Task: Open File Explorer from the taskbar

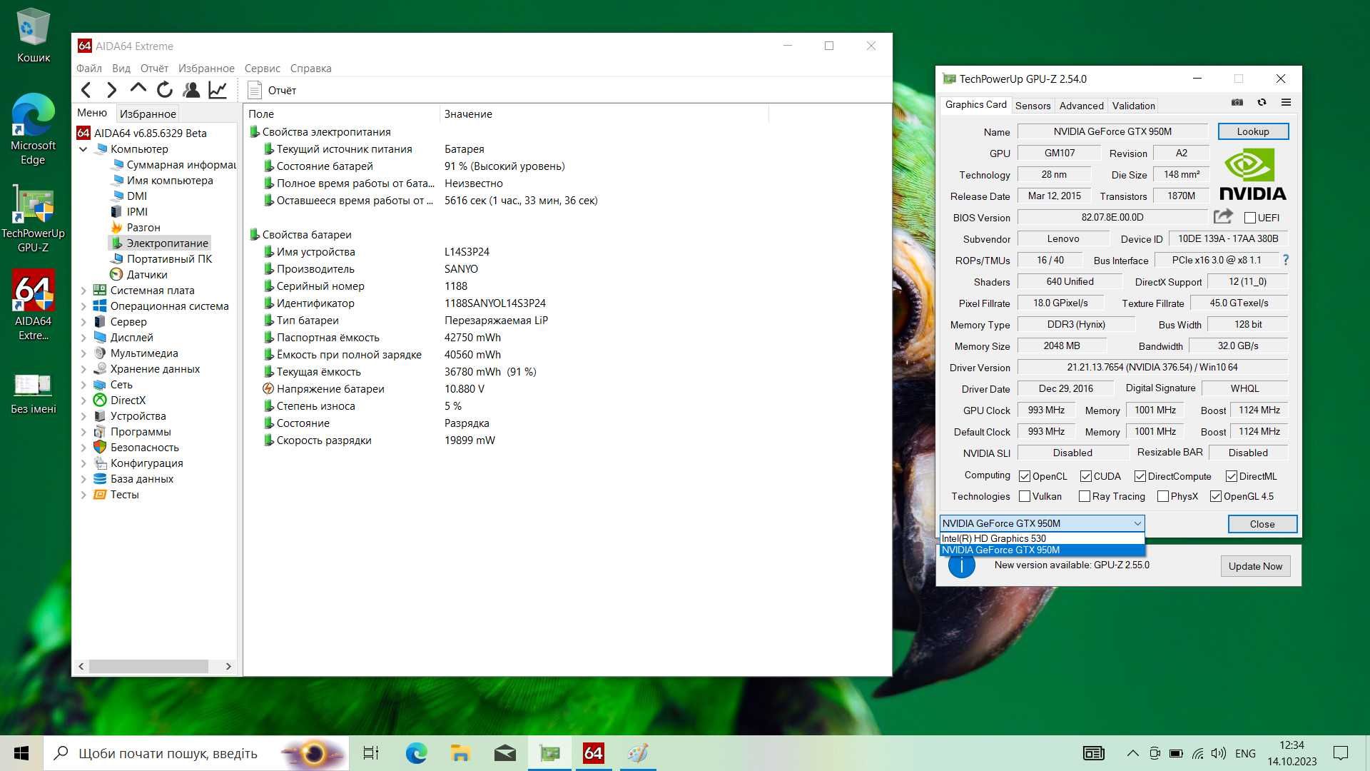Action: 460,753
